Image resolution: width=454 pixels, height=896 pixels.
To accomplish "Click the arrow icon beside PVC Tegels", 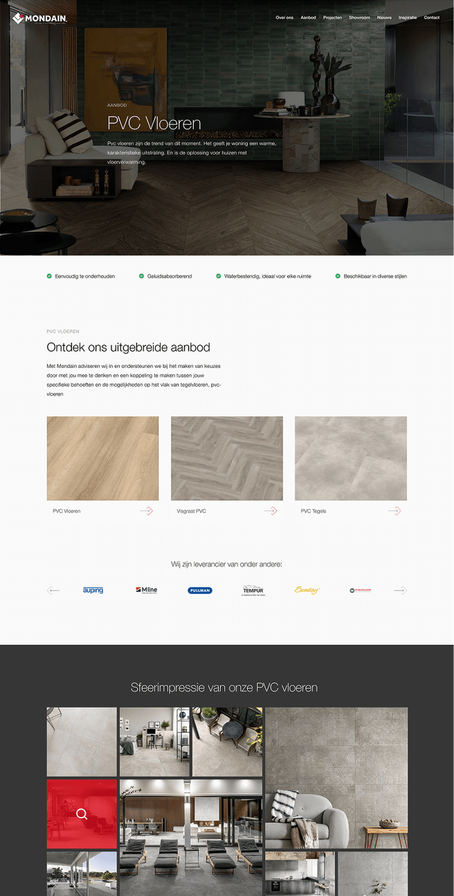I will pos(394,511).
